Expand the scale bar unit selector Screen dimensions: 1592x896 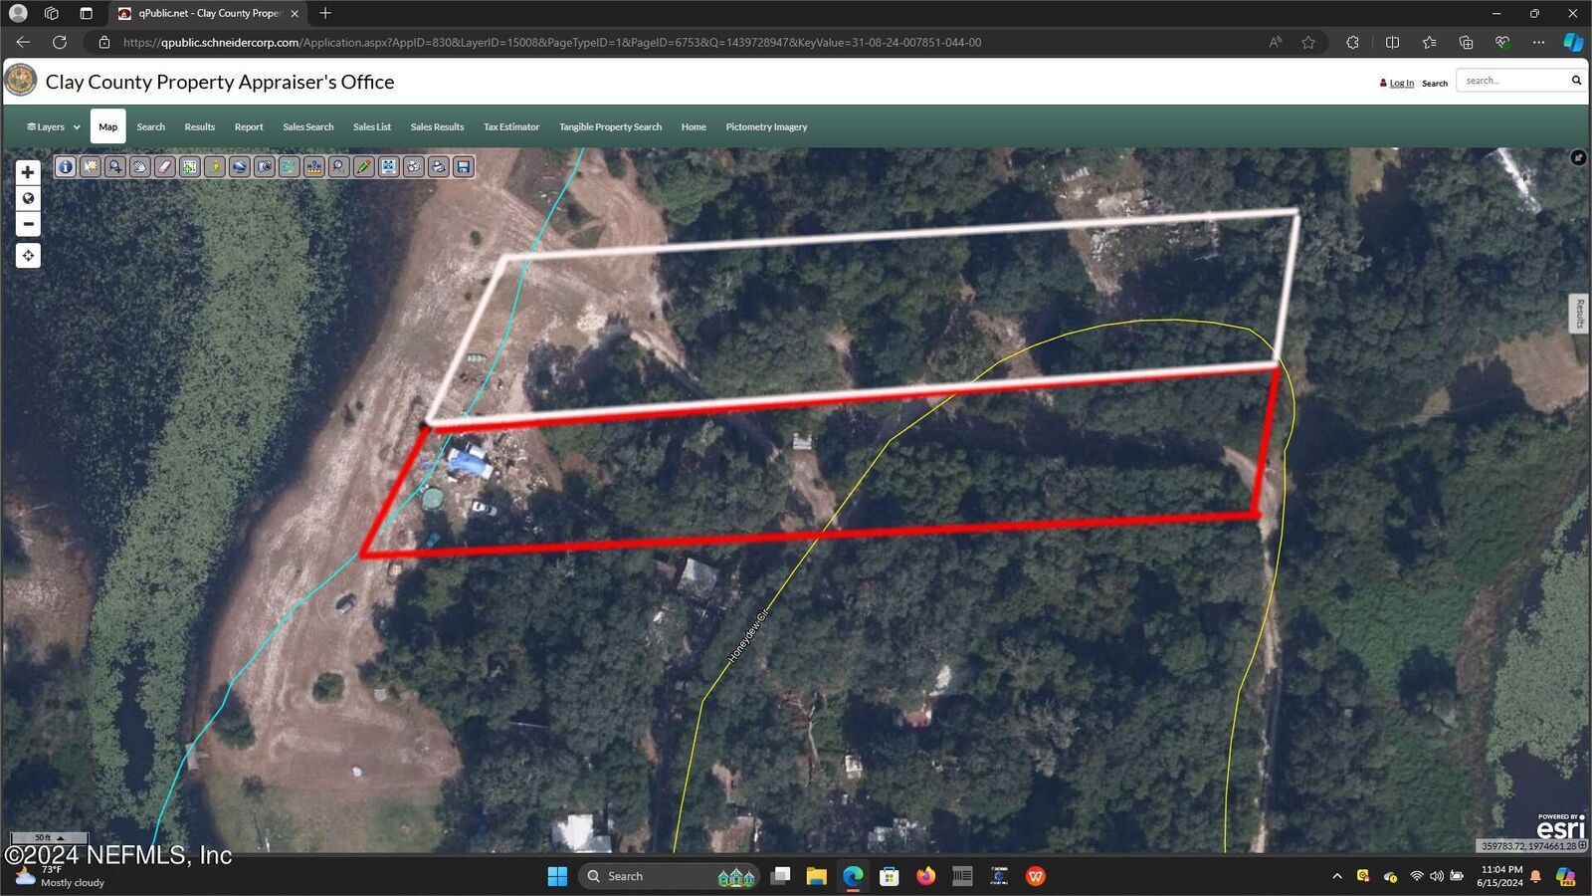[x=50, y=838]
